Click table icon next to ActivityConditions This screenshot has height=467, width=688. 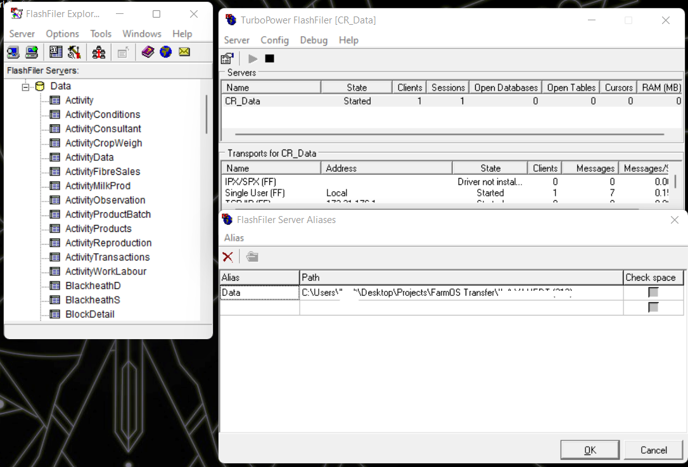[55, 115]
